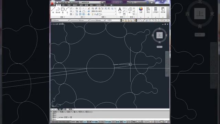Screen dimensions: 220x124
Task: Click the Plot icon in quick access toolbar
Action: (x=69, y=2)
